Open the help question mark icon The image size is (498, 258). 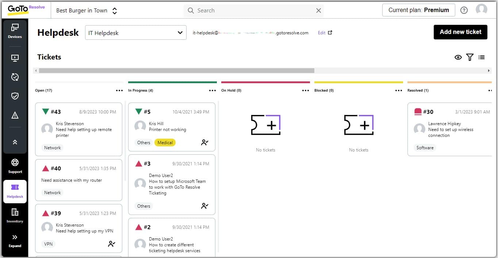tap(464, 10)
